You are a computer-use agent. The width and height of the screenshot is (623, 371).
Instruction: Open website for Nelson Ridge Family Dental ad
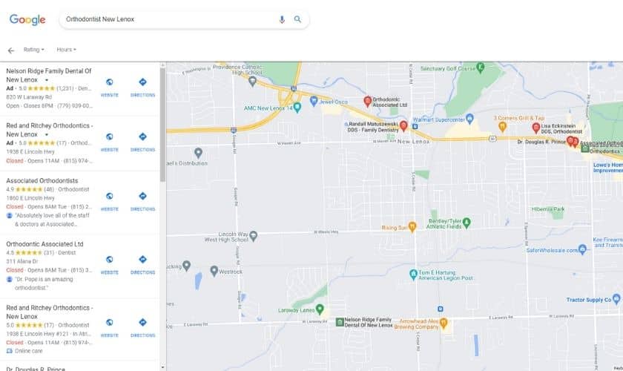pos(109,88)
